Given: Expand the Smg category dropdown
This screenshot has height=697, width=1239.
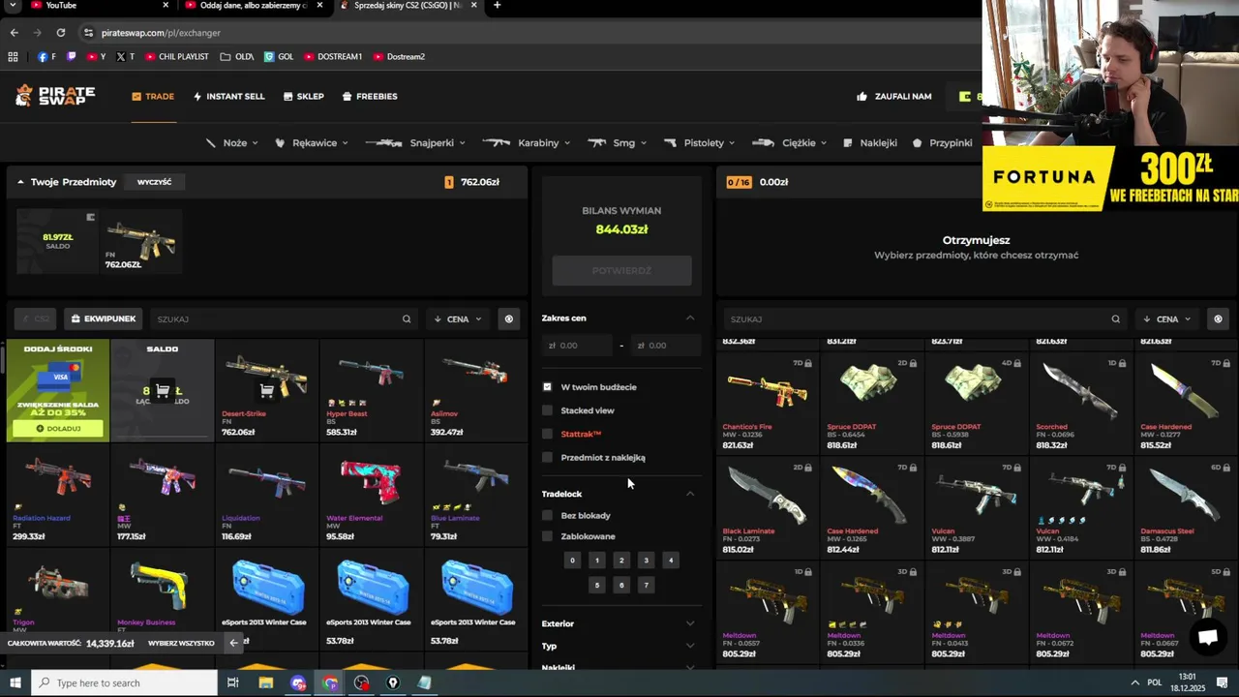Looking at the screenshot, I should pos(618,142).
